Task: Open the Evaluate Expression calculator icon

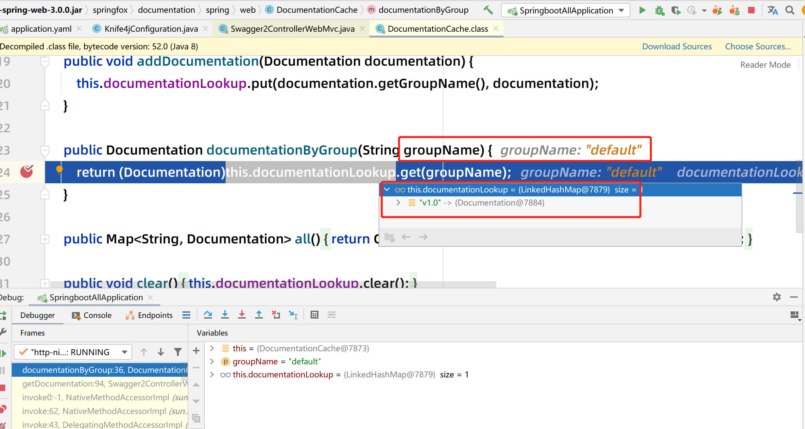Action: [315, 315]
